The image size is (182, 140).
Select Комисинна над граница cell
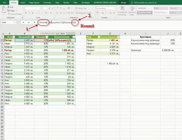[146, 40]
